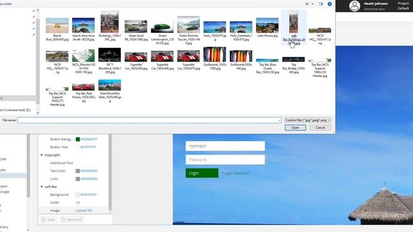Select the Top Bar_Red Ferrari image file
Screen dimensions: 413x232
point(83,93)
